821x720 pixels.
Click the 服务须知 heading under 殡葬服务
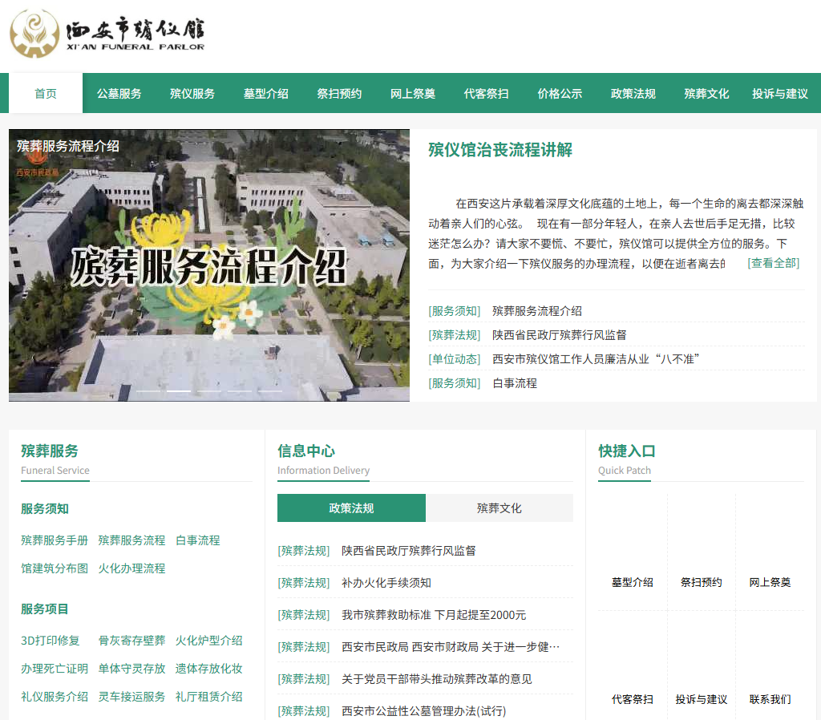point(45,508)
